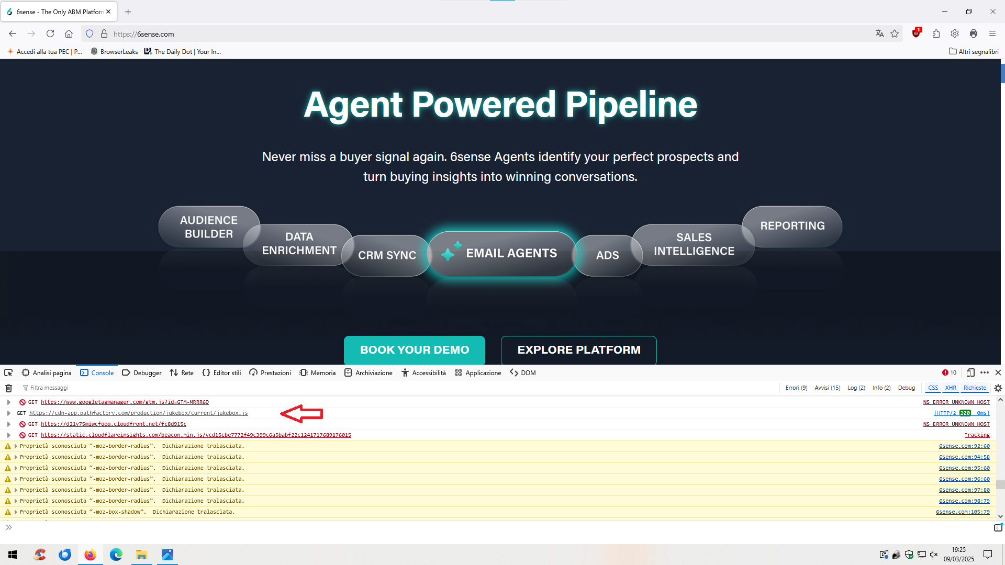This screenshot has height=565, width=1005.
Task: Close the developer tools panel
Action: tap(998, 373)
